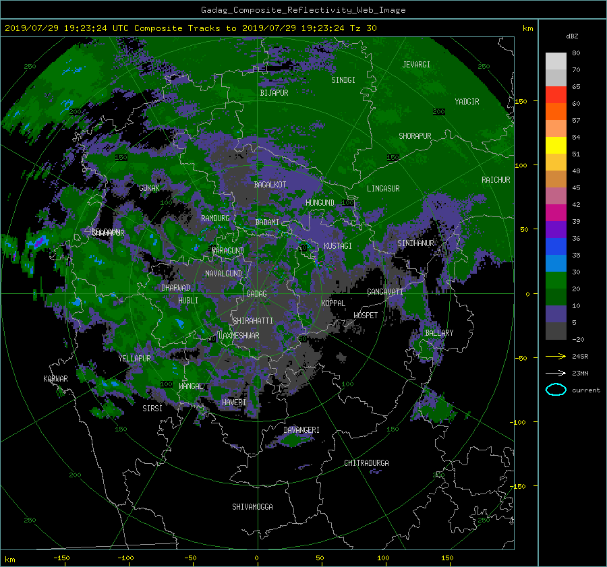Screen dimensions: 607x567
Task: Click the BAGALKOT city label
Action: tap(270, 185)
